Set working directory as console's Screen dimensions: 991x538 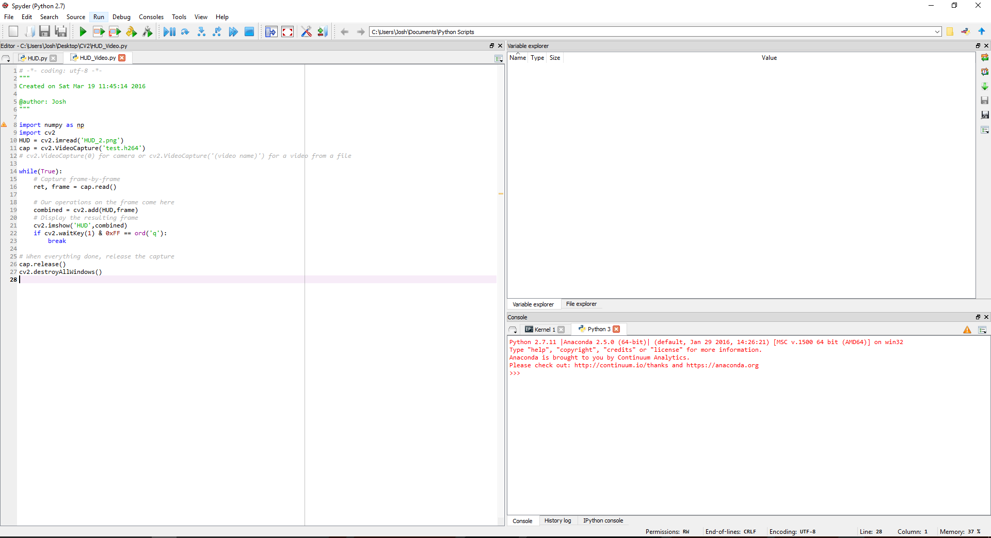point(966,31)
